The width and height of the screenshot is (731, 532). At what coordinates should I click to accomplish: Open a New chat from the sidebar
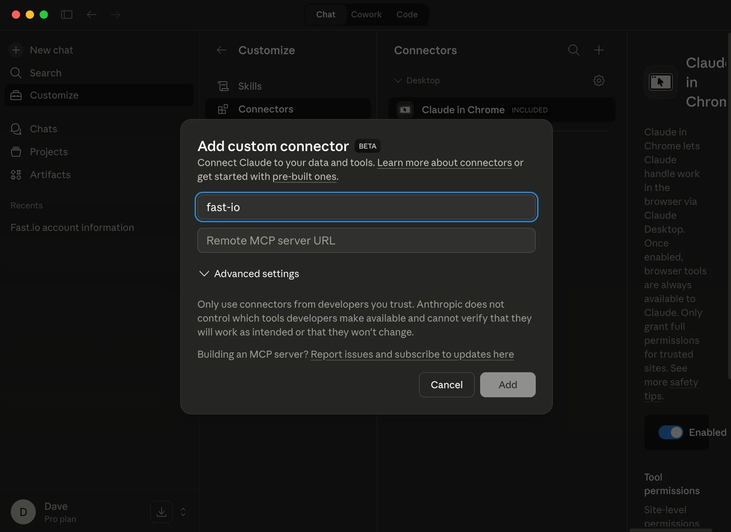tap(16, 50)
